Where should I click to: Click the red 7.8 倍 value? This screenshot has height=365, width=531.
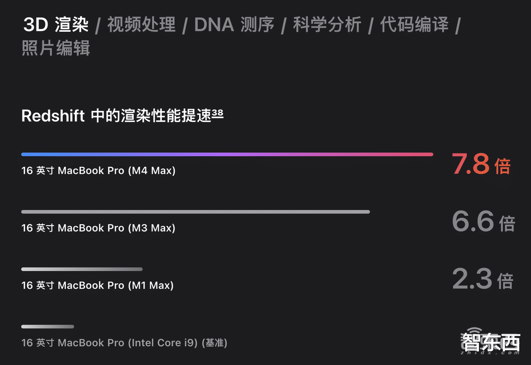[481, 164]
